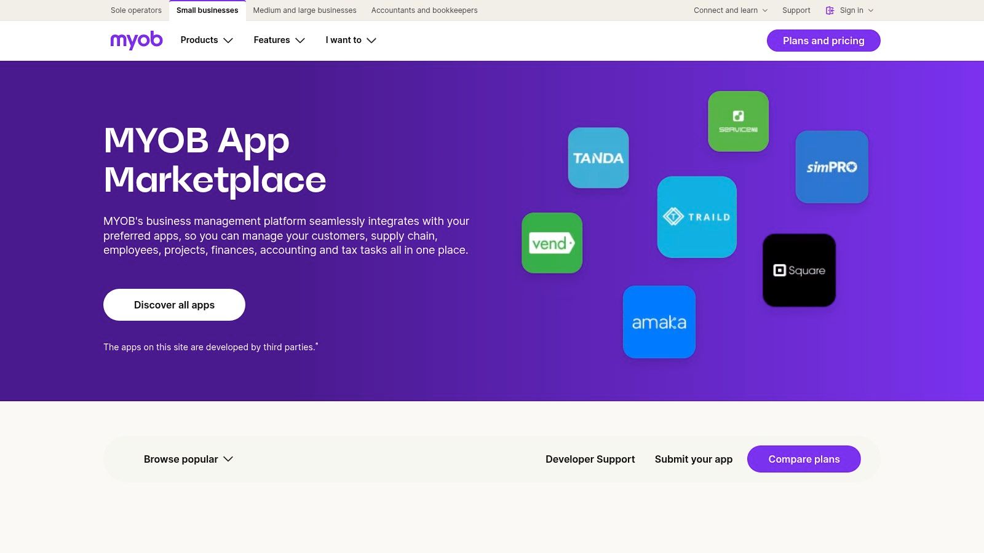
Task: Click the MYOB logo
Action: 136,40
